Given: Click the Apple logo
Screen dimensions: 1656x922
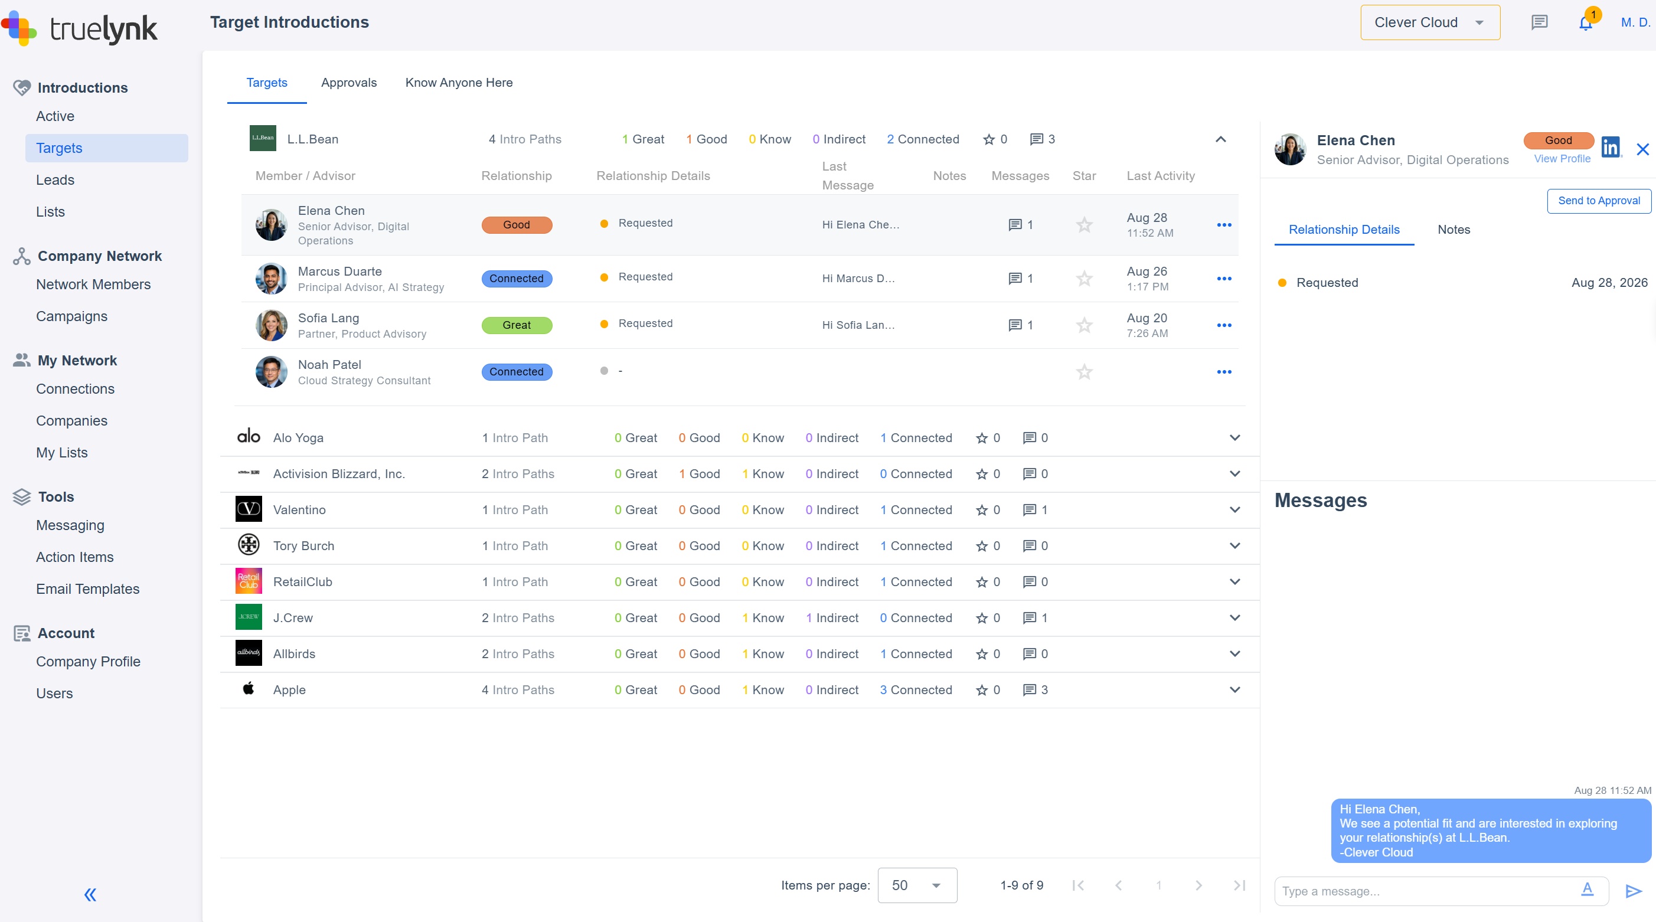Looking at the screenshot, I should (x=249, y=689).
